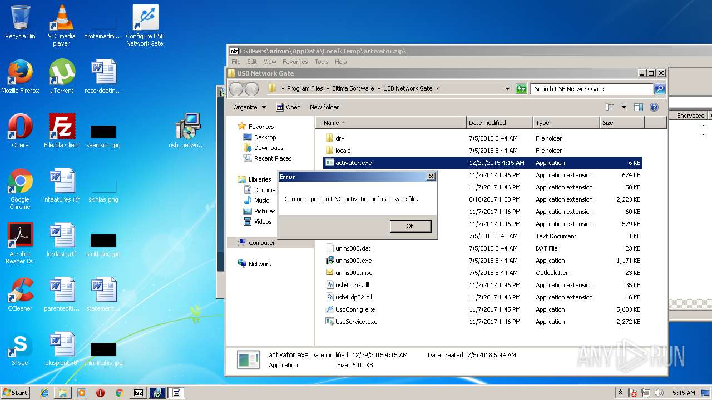Select Music library in navigation pane
The height and width of the screenshot is (400, 712).
click(256, 201)
